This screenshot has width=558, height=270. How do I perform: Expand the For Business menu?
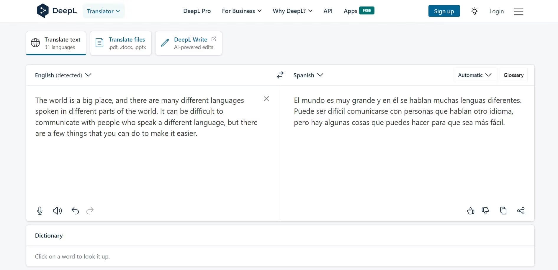tap(242, 11)
